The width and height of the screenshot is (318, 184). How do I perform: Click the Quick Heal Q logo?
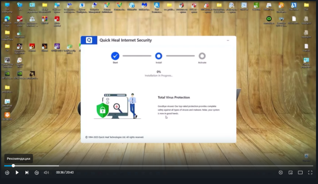[x=89, y=40]
